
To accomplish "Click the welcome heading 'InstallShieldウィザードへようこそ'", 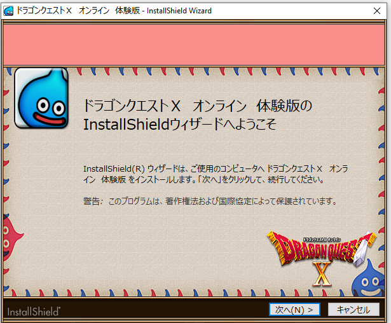I will 180,124.
